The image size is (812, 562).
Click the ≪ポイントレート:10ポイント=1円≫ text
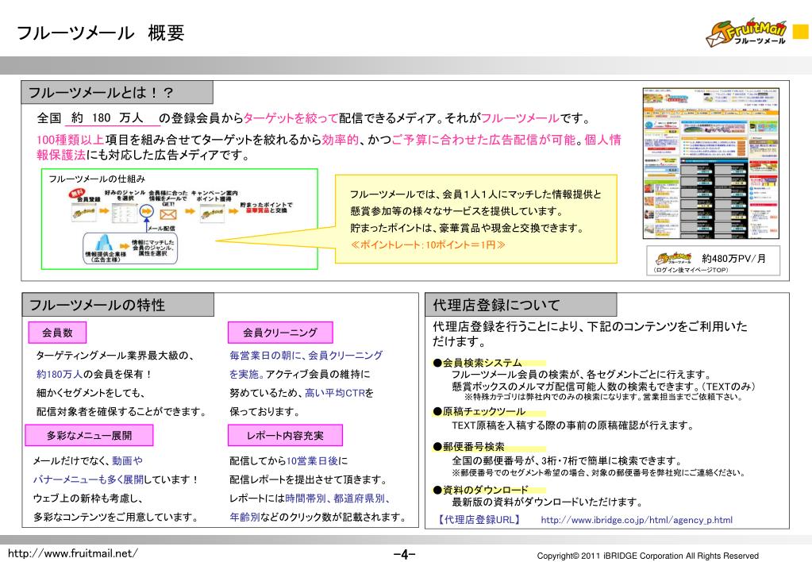point(428,244)
